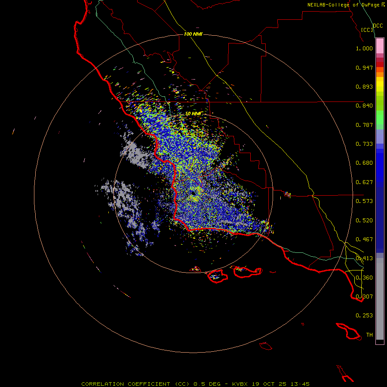
Task: Click the 100 NMI range ring label
Action: click(x=193, y=34)
